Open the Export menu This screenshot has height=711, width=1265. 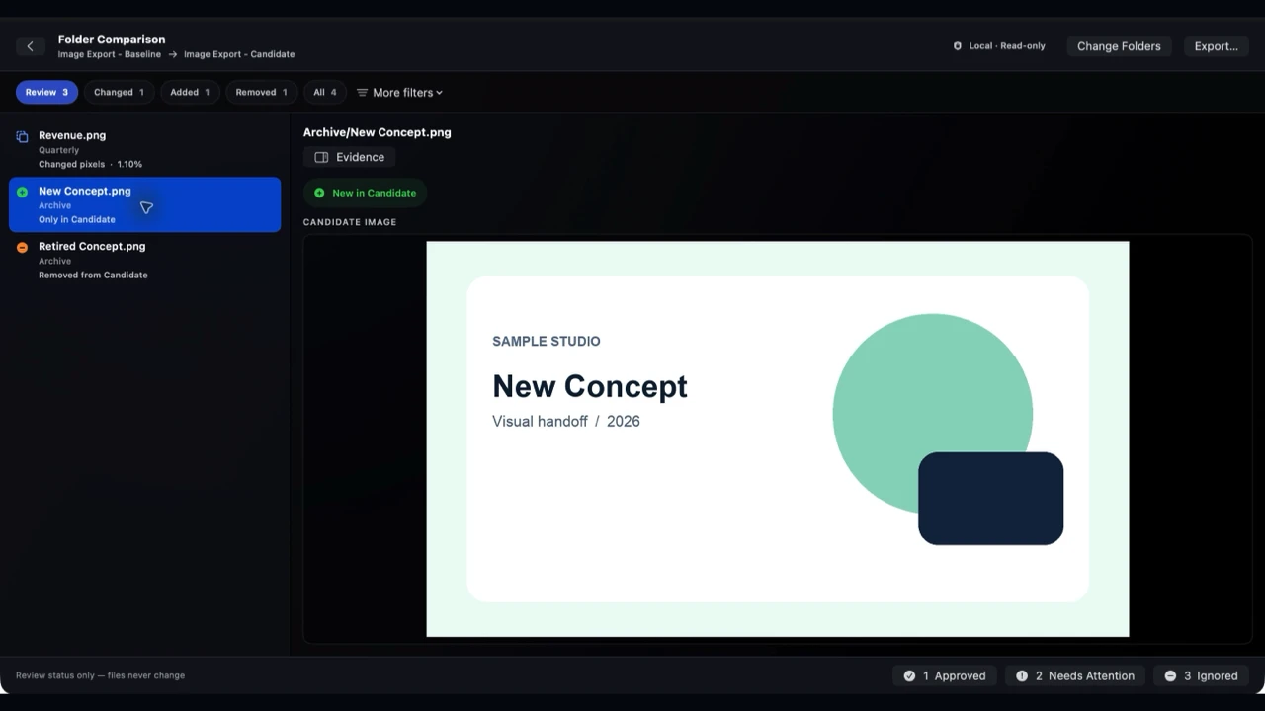(1216, 46)
